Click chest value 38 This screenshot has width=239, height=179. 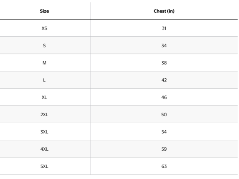point(164,63)
